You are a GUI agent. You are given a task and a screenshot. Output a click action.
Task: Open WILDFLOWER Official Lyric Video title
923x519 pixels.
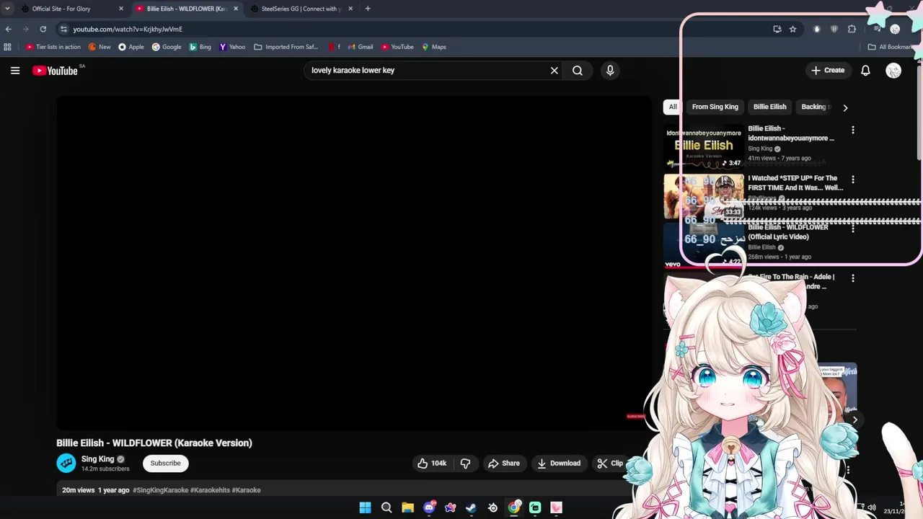788,232
